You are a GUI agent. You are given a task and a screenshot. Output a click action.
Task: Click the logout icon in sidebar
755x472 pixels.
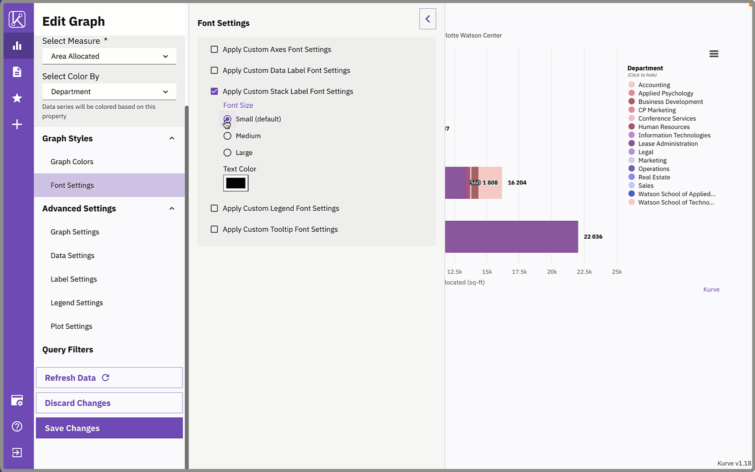pyautogui.click(x=17, y=452)
